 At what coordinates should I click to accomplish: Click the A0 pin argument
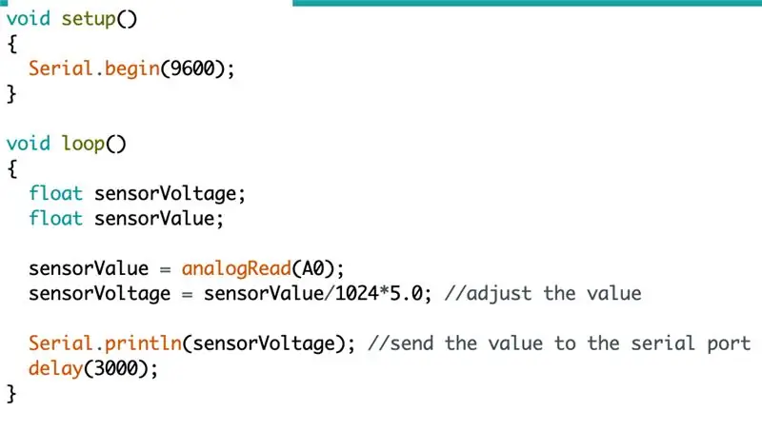point(312,268)
